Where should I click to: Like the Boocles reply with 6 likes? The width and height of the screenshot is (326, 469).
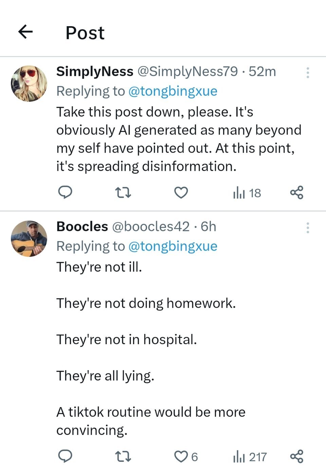click(x=186, y=457)
